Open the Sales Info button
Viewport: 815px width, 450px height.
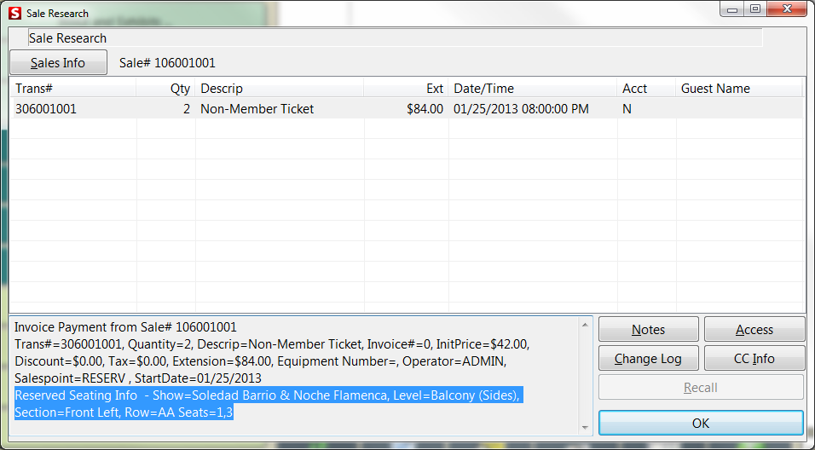pyautogui.click(x=58, y=62)
